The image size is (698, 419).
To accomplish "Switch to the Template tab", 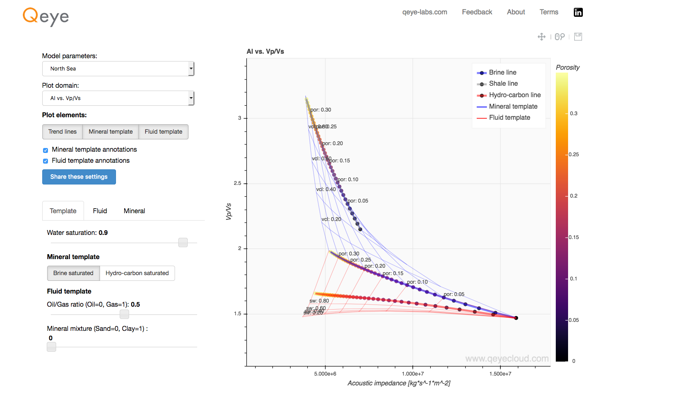I will point(63,211).
